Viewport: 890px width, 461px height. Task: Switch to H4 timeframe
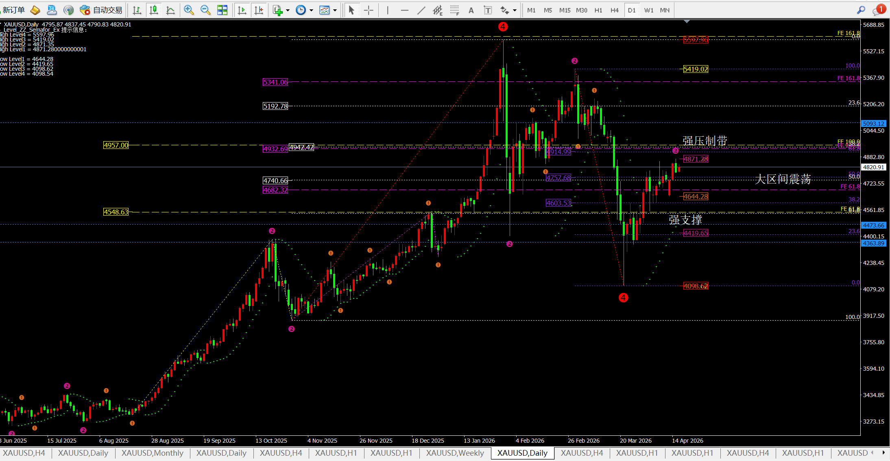click(x=614, y=10)
